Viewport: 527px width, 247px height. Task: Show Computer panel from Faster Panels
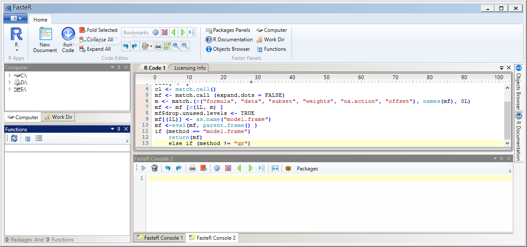(272, 30)
